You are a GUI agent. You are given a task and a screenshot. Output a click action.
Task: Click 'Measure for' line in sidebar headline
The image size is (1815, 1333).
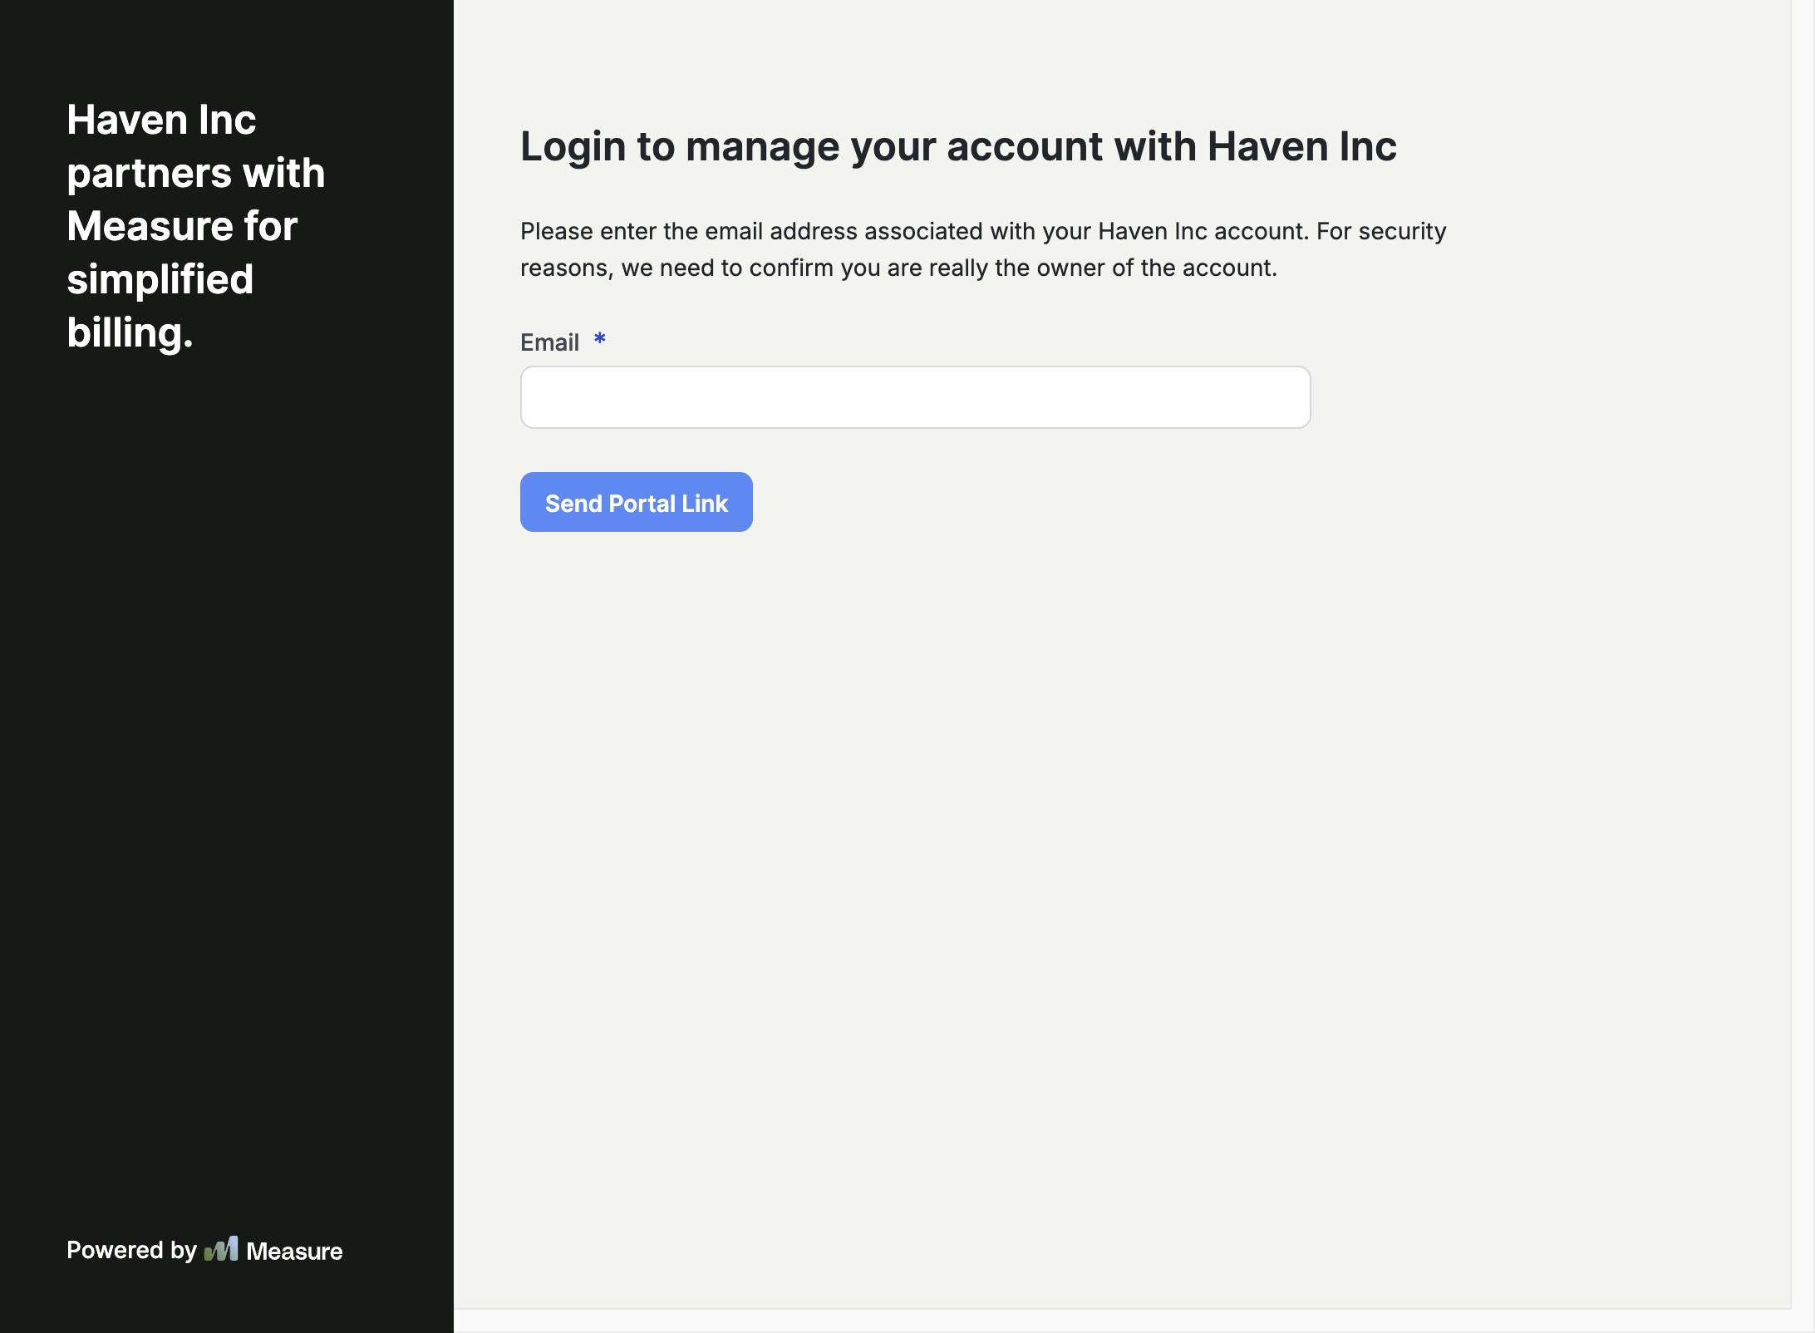(x=182, y=226)
